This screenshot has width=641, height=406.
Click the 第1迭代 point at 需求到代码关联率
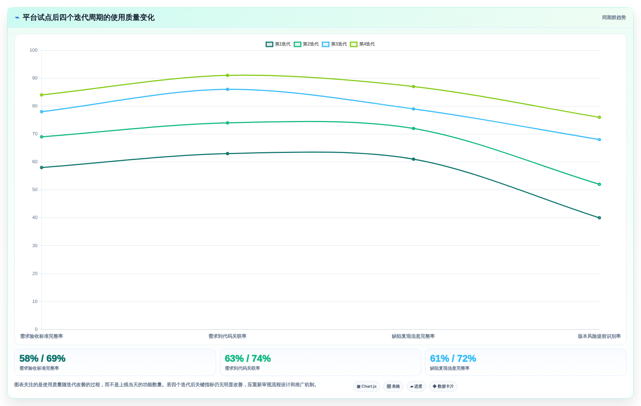pos(227,154)
